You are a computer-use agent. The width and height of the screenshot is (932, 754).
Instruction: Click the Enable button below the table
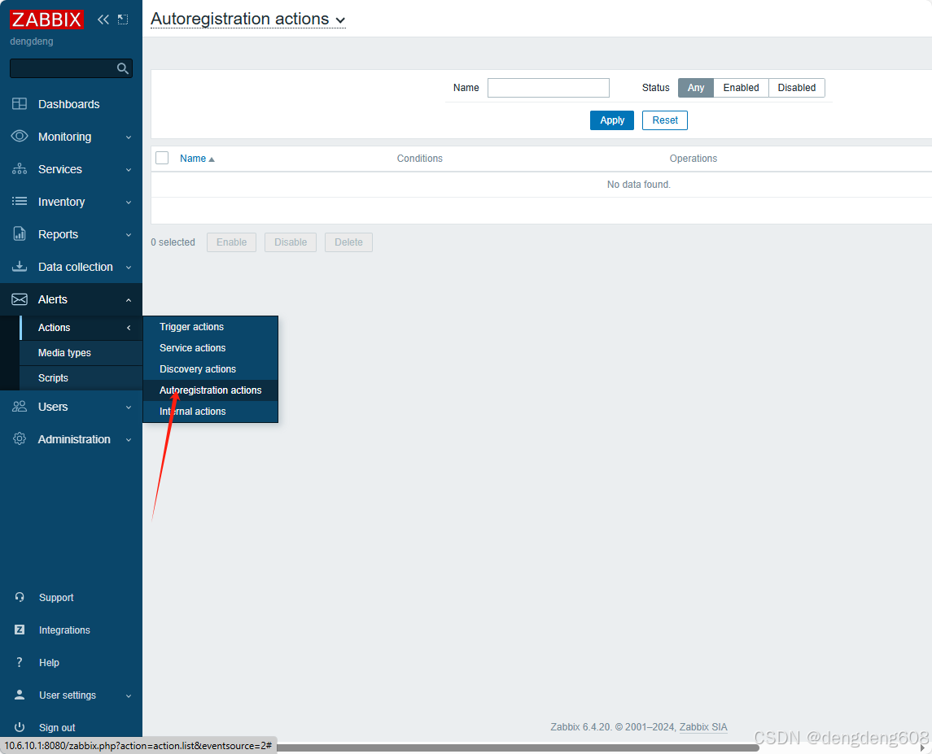click(x=231, y=242)
